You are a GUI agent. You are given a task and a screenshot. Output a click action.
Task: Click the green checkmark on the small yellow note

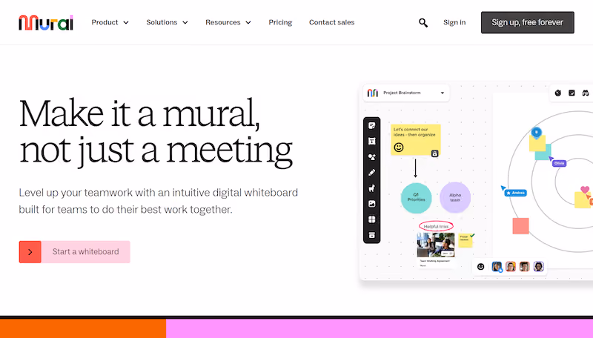[472, 236]
